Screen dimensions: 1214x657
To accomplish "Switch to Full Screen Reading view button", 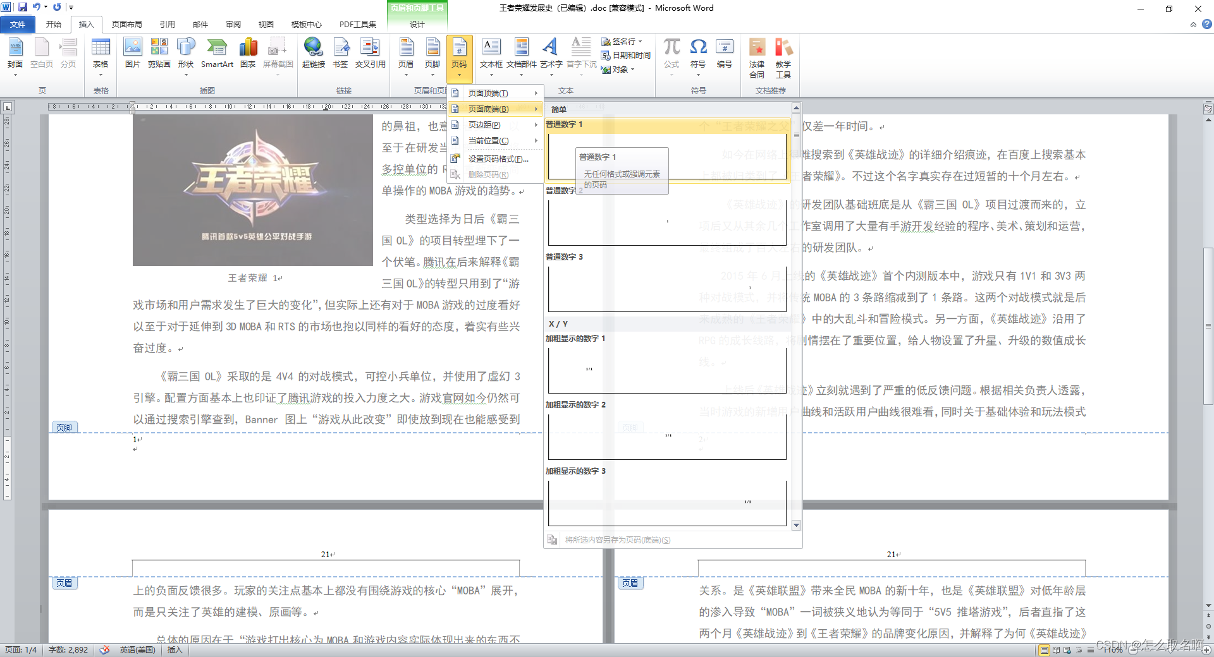I will coord(1057,649).
